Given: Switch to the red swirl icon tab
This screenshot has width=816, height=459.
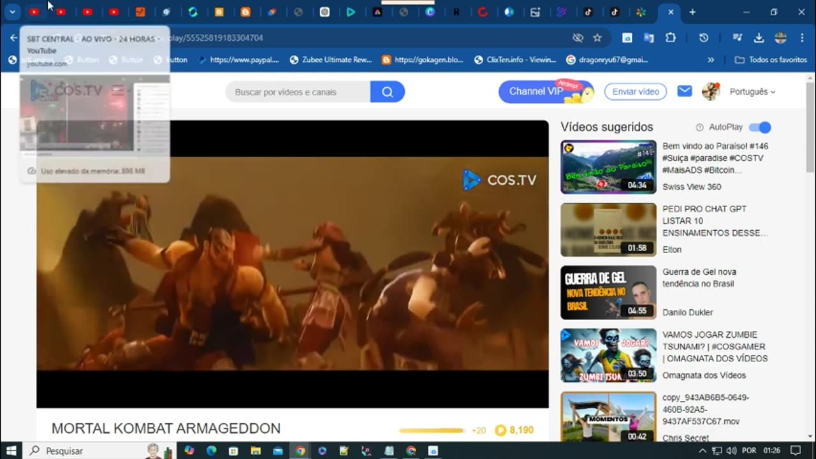Looking at the screenshot, I should click(483, 11).
